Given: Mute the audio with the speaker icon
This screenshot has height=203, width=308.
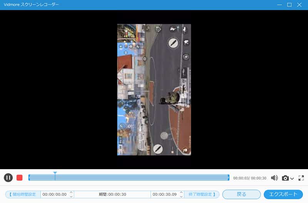Looking at the screenshot, I should click(274, 178).
